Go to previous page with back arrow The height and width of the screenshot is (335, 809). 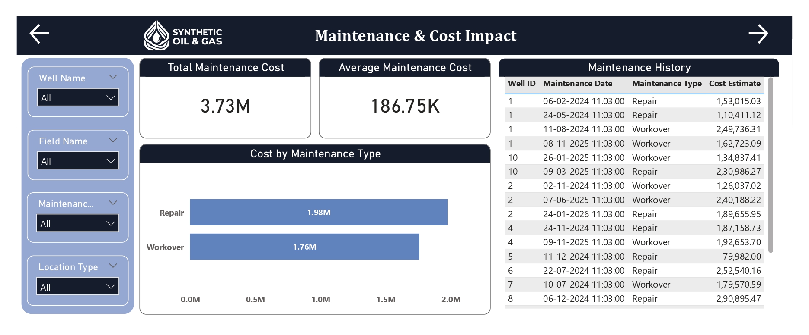[39, 34]
